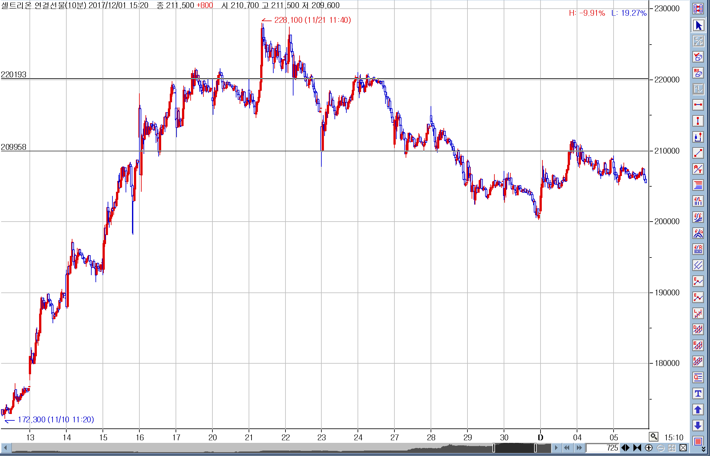This screenshot has height=456, width=710.
Task: Click the erase selected drawing tool
Action: [698, 57]
